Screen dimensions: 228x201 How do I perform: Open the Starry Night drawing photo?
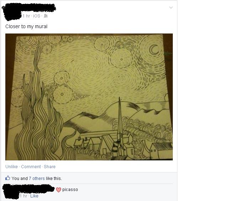[89, 97]
